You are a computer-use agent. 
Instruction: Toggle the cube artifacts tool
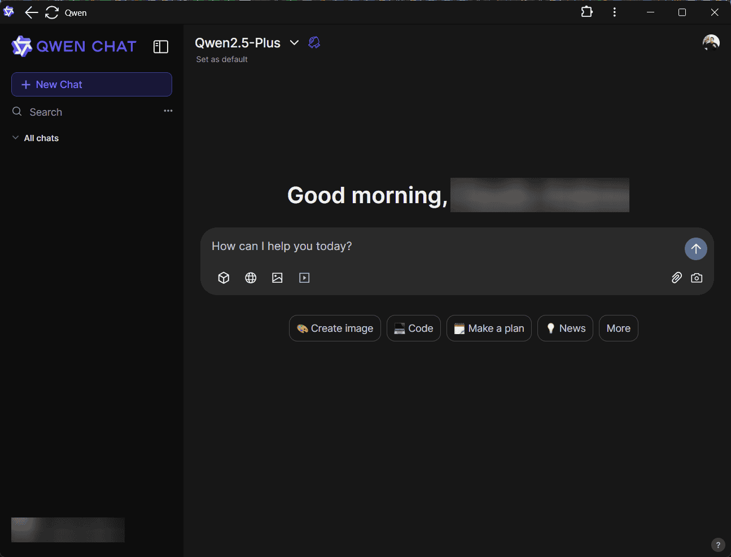click(x=224, y=278)
